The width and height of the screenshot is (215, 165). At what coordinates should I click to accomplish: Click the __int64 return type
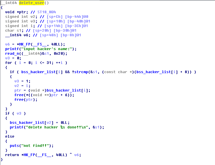click(9, 3)
